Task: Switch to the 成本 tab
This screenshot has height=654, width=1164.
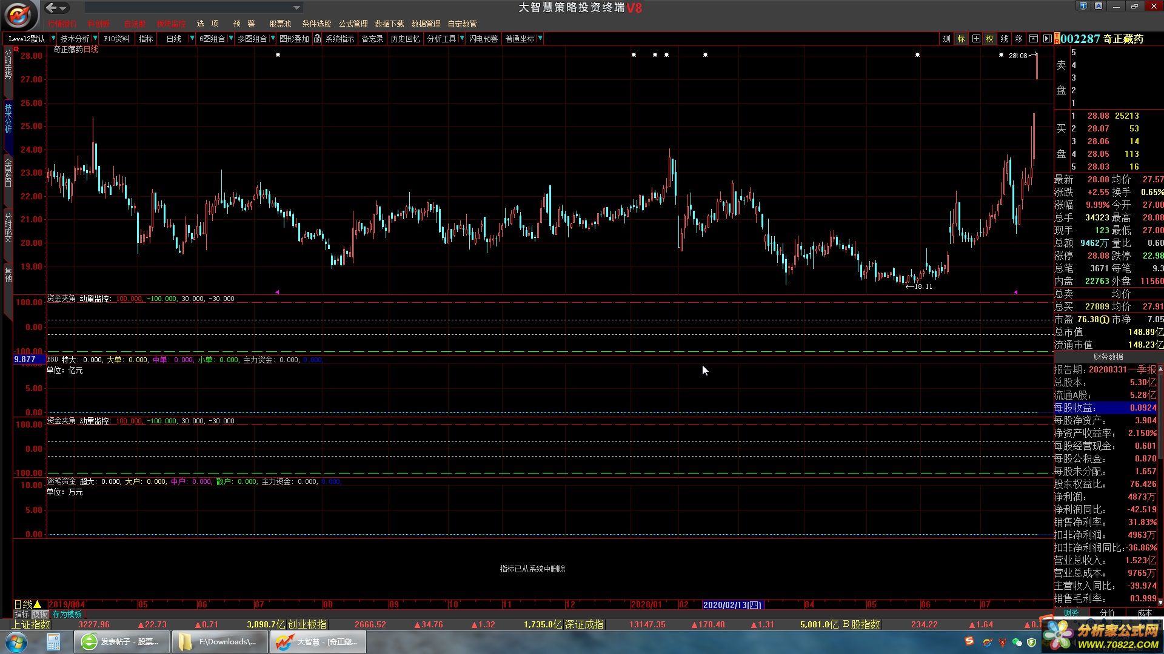Action: pos(1145,613)
